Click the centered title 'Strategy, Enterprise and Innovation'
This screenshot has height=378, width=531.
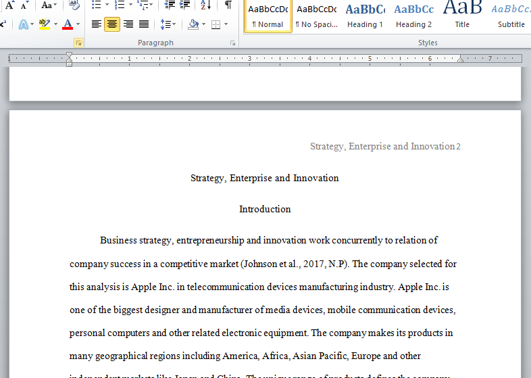(264, 178)
